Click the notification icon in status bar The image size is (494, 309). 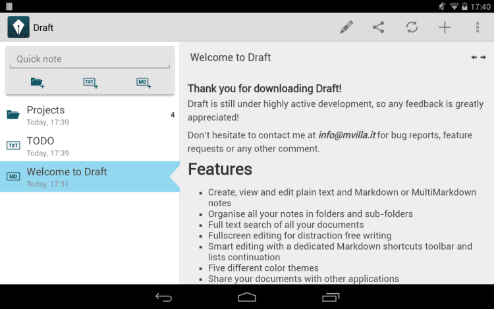point(9,7)
